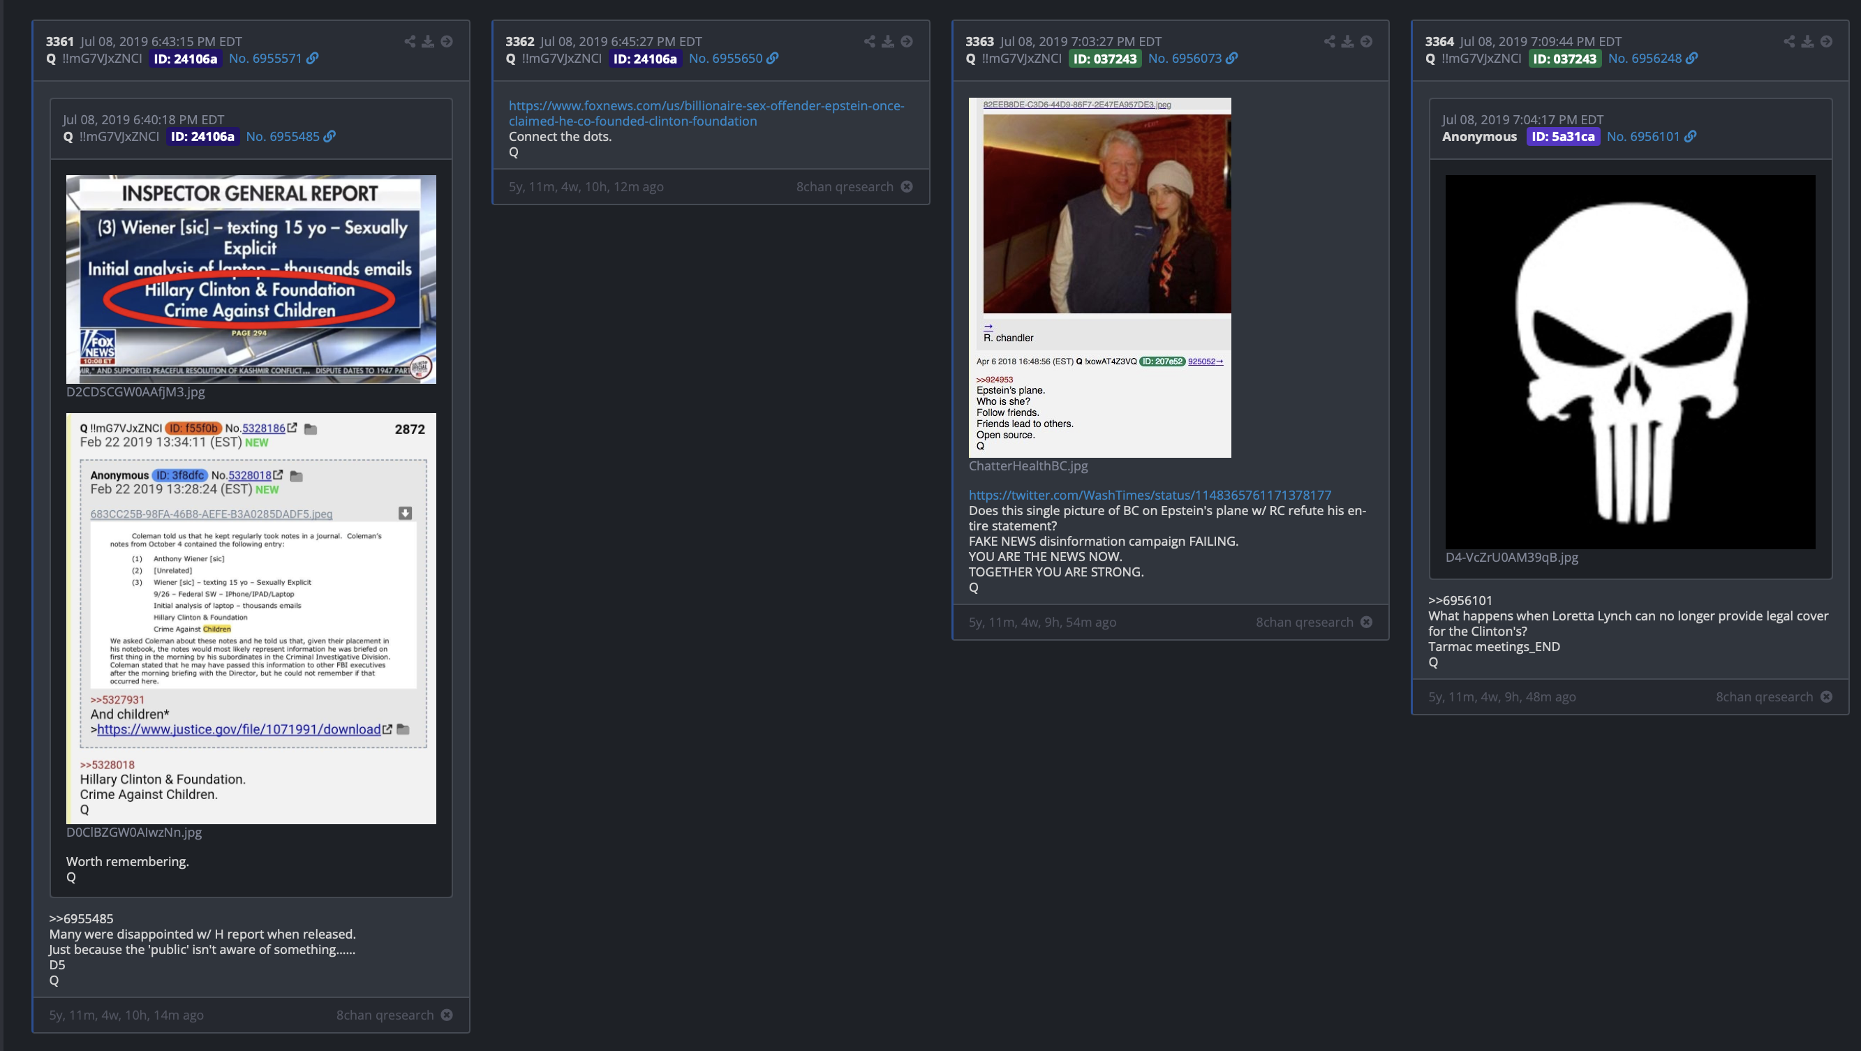The width and height of the screenshot is (1861, 1051).
Task: Click the x-circle icon in post 3362's footer
Action: click(x=907, y=186)
